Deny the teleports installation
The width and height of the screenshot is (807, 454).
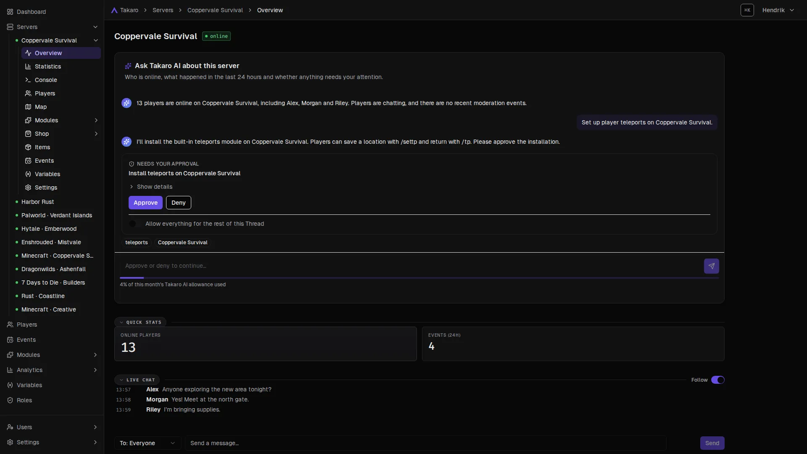pyautogui.click(x=178, y=203)
